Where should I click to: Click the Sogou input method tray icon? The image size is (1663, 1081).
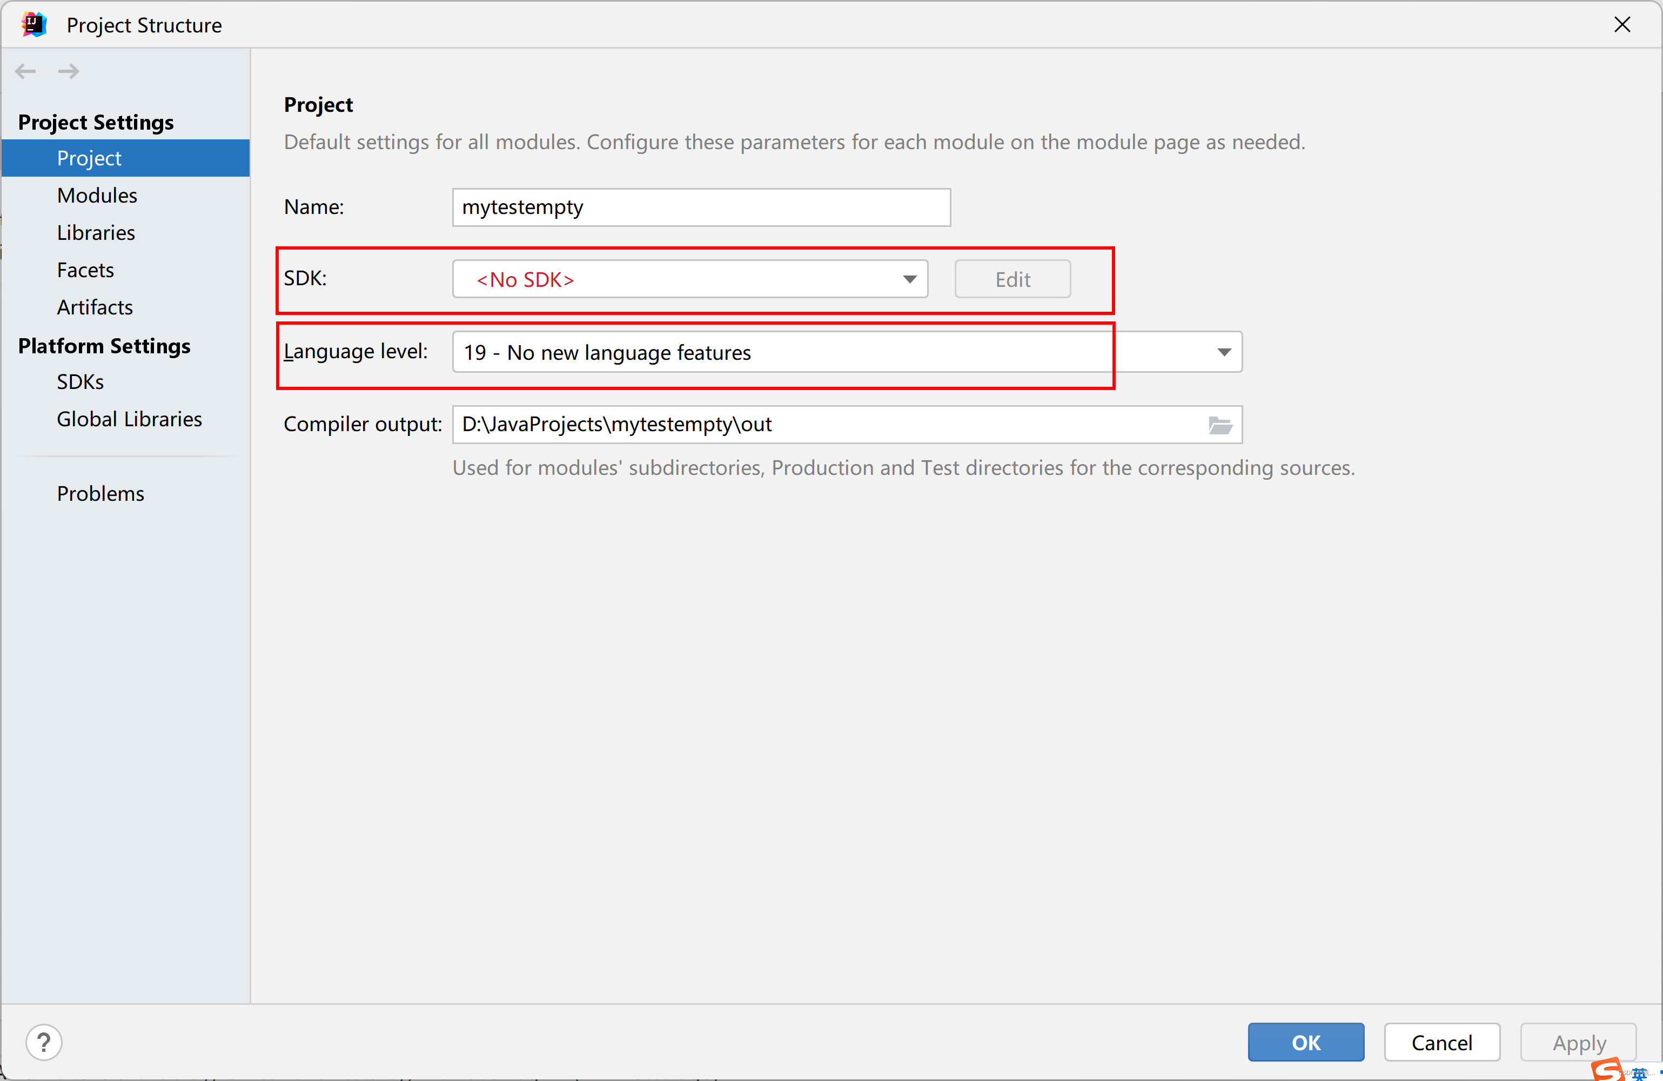[x=1607, y=1070]
